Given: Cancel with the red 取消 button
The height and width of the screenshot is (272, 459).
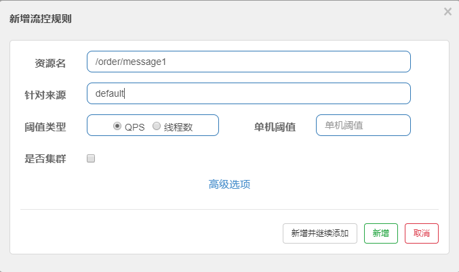Looking at the screenshot, I should click(422, 233).
